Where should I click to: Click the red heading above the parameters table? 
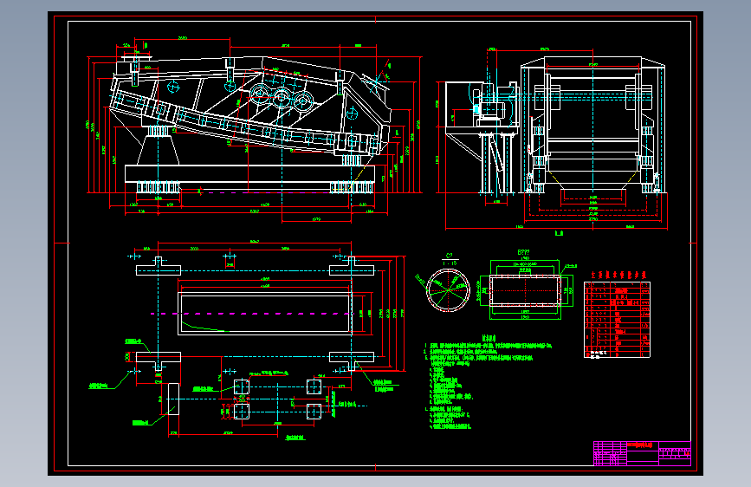coord(618,276)
